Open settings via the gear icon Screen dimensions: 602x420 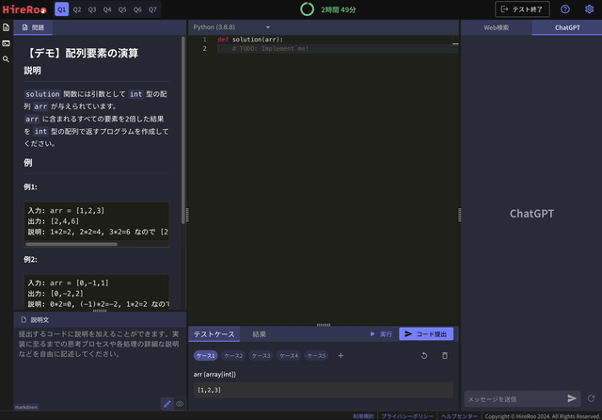tap(590, 9)
